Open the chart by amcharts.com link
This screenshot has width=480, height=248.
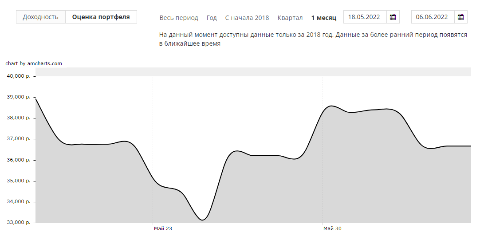coord(34,63)
